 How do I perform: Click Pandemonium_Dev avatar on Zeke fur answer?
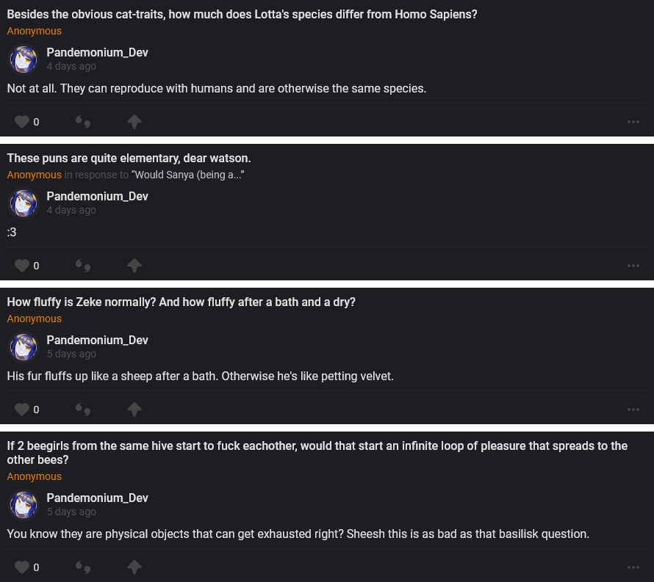tap(24, 347)
